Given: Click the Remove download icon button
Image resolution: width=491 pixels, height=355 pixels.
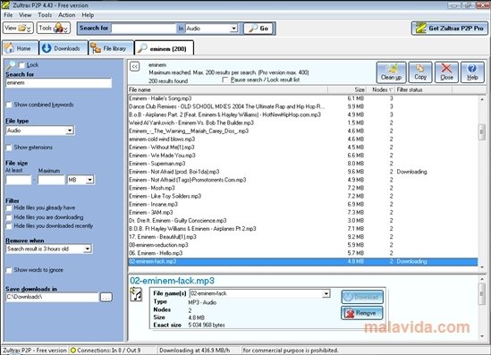Looking at the screenshot, I should (x=362, y=313).
